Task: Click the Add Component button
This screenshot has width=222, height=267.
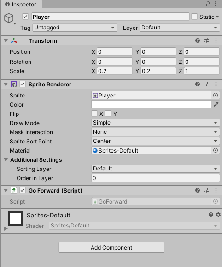Action: point(111,247)
